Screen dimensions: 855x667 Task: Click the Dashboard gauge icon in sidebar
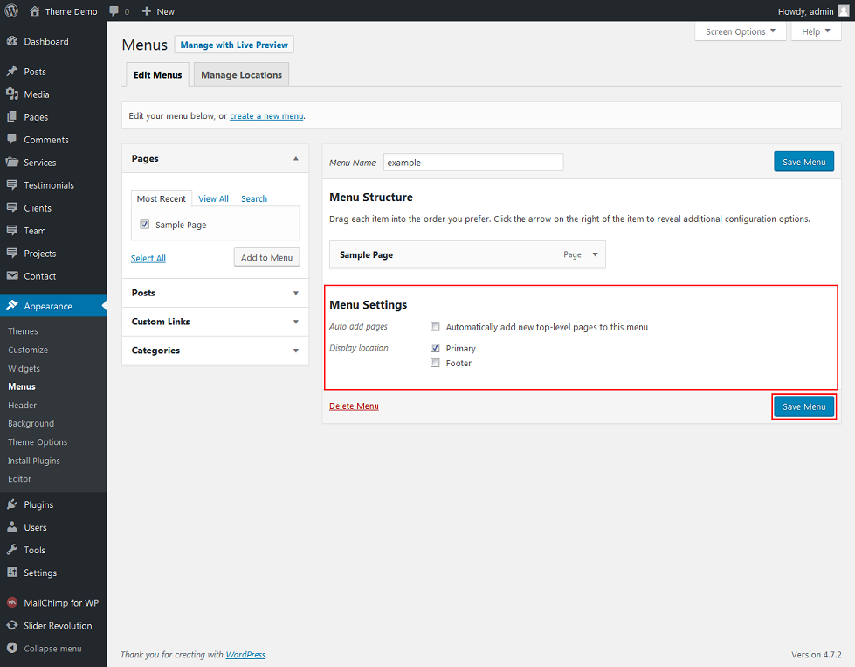tap(12, 42)
